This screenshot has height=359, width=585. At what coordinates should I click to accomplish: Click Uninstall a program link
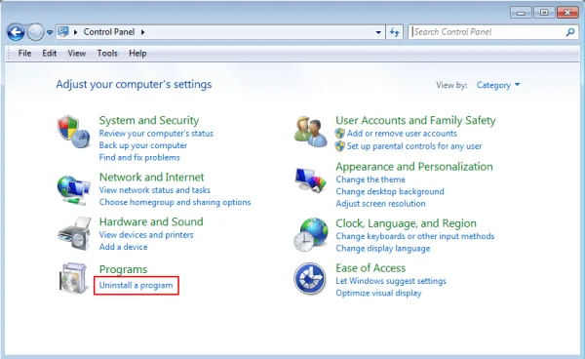coord(136,285)
